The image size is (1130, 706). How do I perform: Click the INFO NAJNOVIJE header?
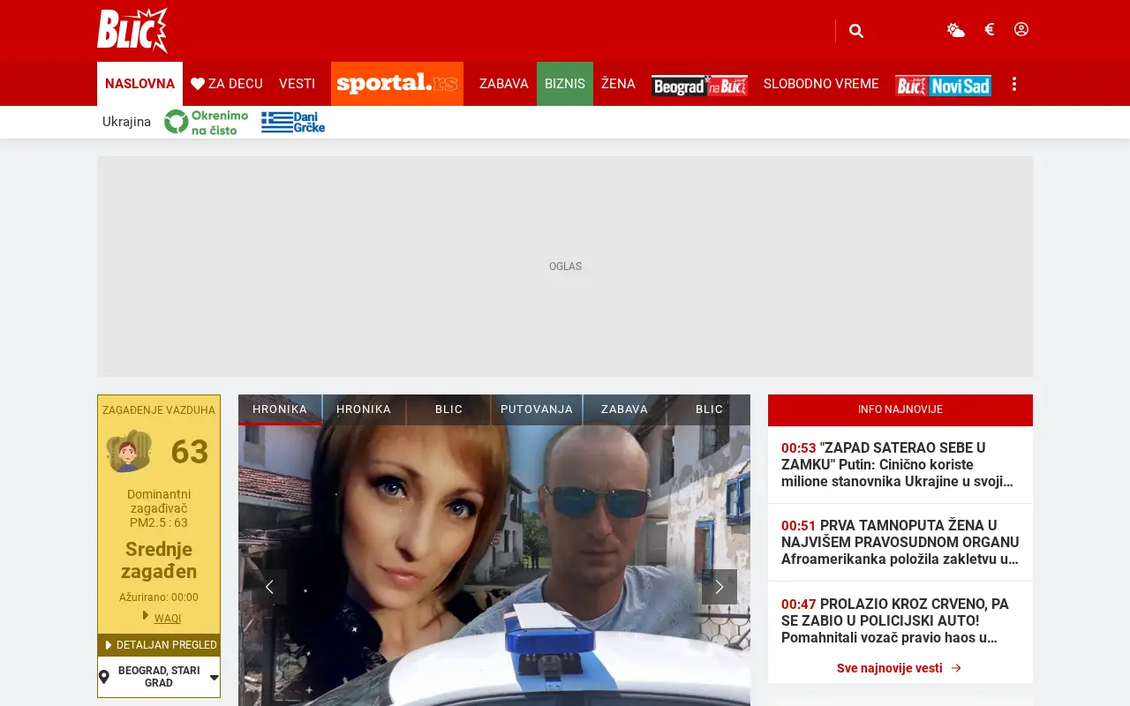click(900, 409)
